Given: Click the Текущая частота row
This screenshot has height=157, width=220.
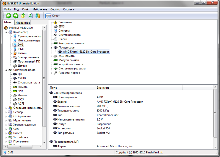Looking at the screenshot, I should click(131, 111).
